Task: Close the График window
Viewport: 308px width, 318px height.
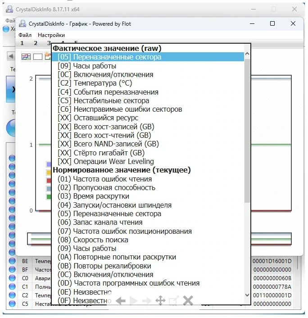Action: click(293, 23)
